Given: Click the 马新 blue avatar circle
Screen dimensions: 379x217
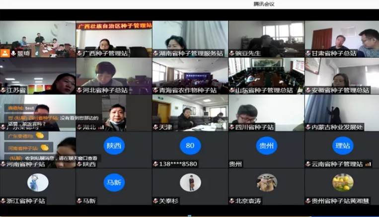Looking at the screenshot, I should pos(114,182).
